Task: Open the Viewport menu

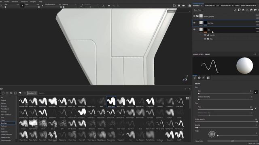Action: (x=24, y=2)
